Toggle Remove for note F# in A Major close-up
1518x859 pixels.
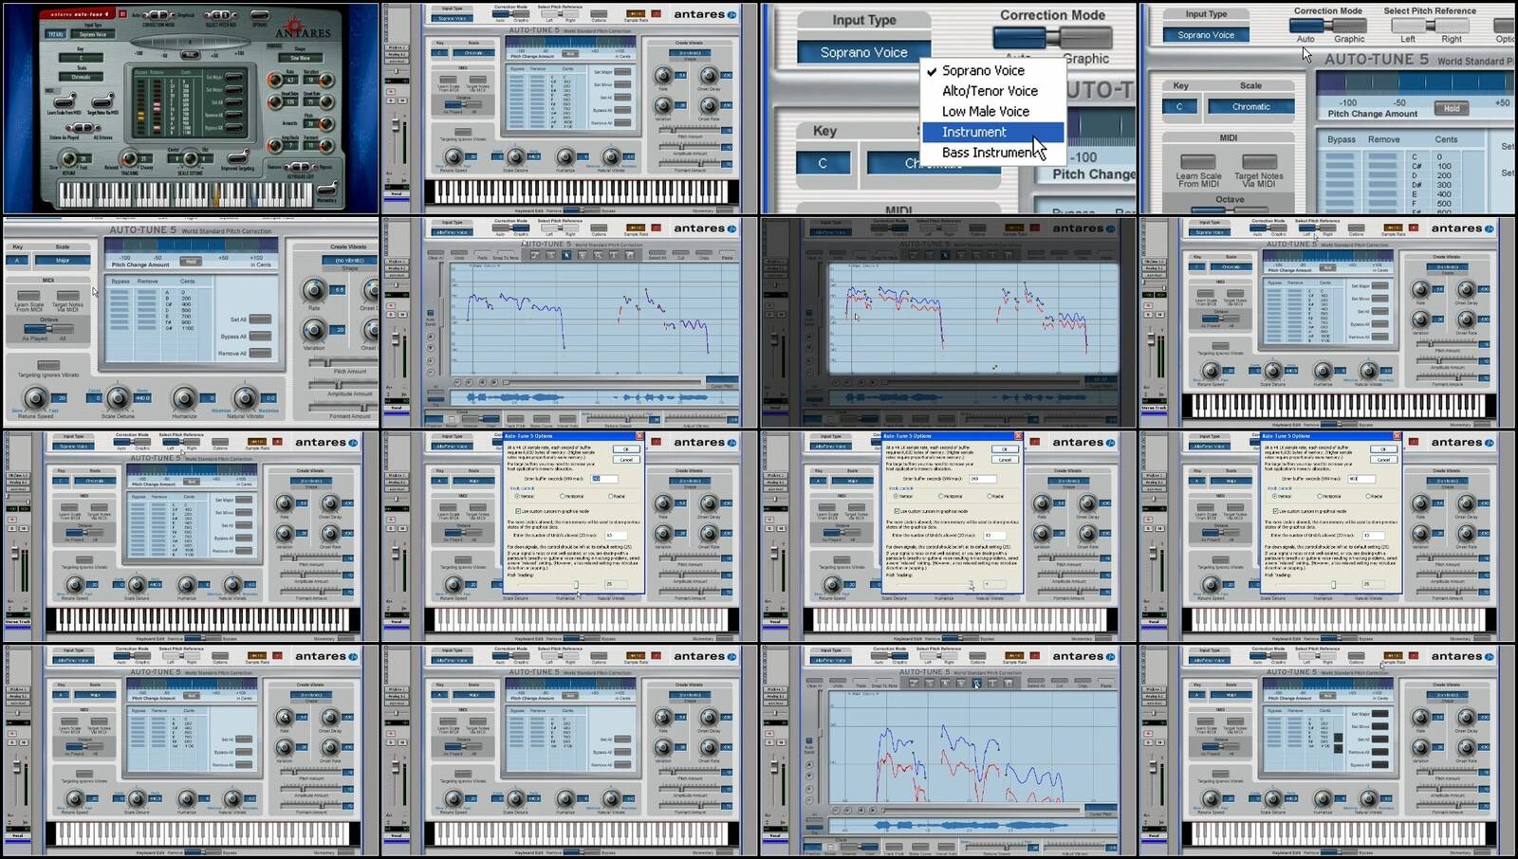(x=147, y=321)
